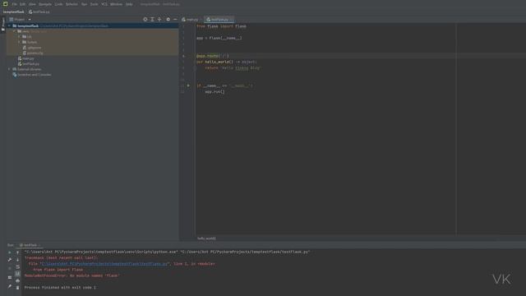Viewport: 526px width, 296px height.
Task: Select the testFlask tab in Run panel
Action: click(x=30, y=245)
